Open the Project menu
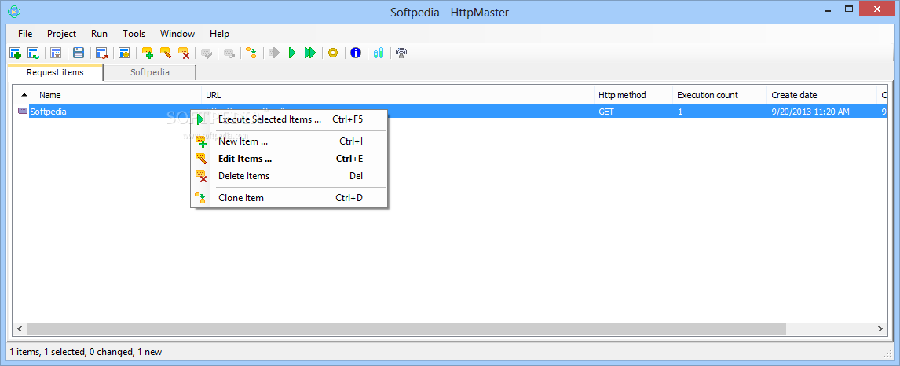 61,34
